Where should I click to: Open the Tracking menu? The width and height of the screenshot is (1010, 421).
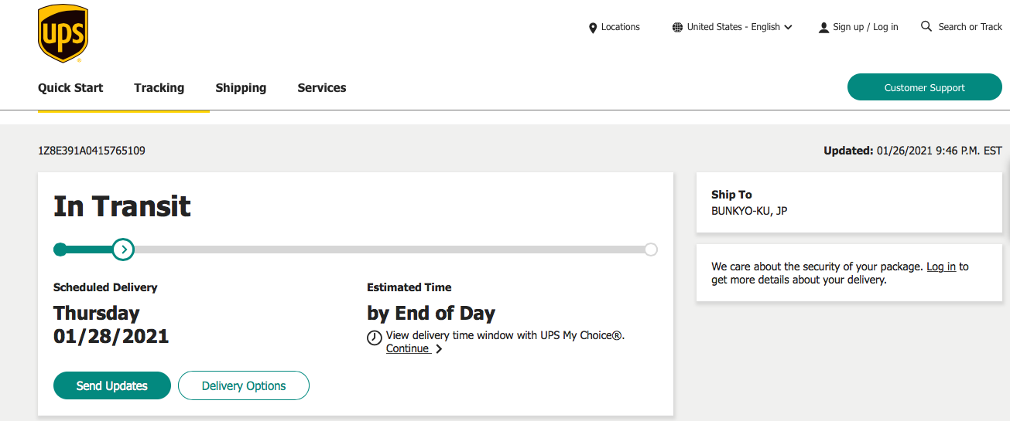[159, 88]
